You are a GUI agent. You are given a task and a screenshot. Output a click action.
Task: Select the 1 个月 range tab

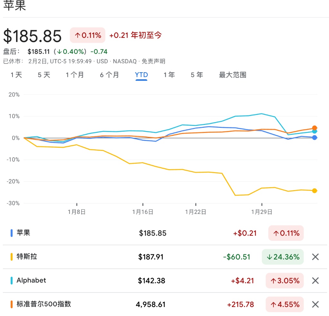[x=75, y=75]
